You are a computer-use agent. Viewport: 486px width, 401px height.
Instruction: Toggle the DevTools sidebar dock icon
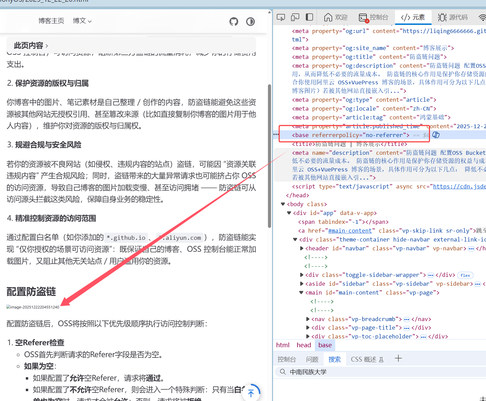(309, 17)
